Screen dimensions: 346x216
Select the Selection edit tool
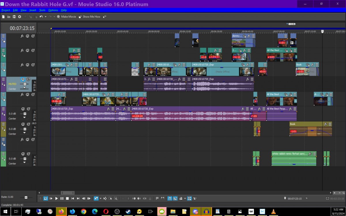tap(110, 198)
